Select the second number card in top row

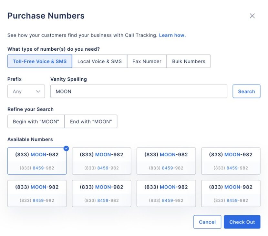point(101,161)
